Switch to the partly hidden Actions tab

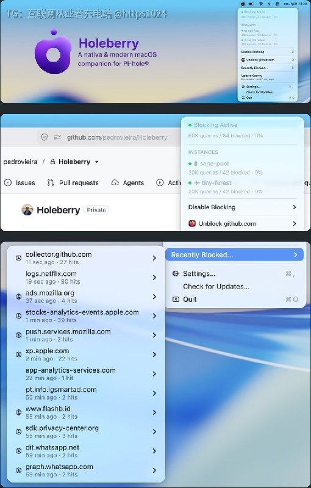168,182
